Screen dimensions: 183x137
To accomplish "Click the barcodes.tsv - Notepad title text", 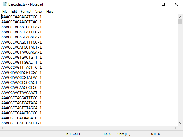I will pyautogui.click(x=26, y=4).
